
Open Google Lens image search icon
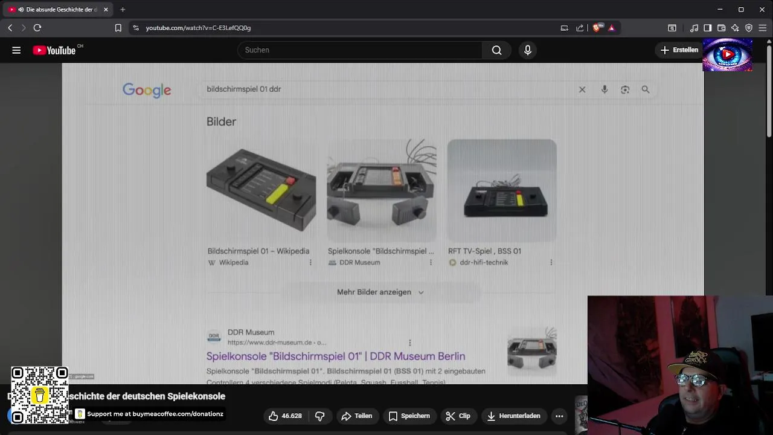[625, 89]
